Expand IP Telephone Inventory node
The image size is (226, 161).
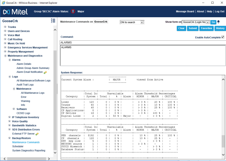[x=10, y=117]
